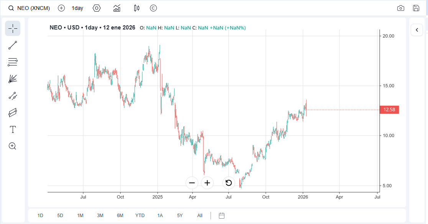Collapse the right panel with the chevron
The height and width of the screenshot is (224, 428).
(417, 30)
